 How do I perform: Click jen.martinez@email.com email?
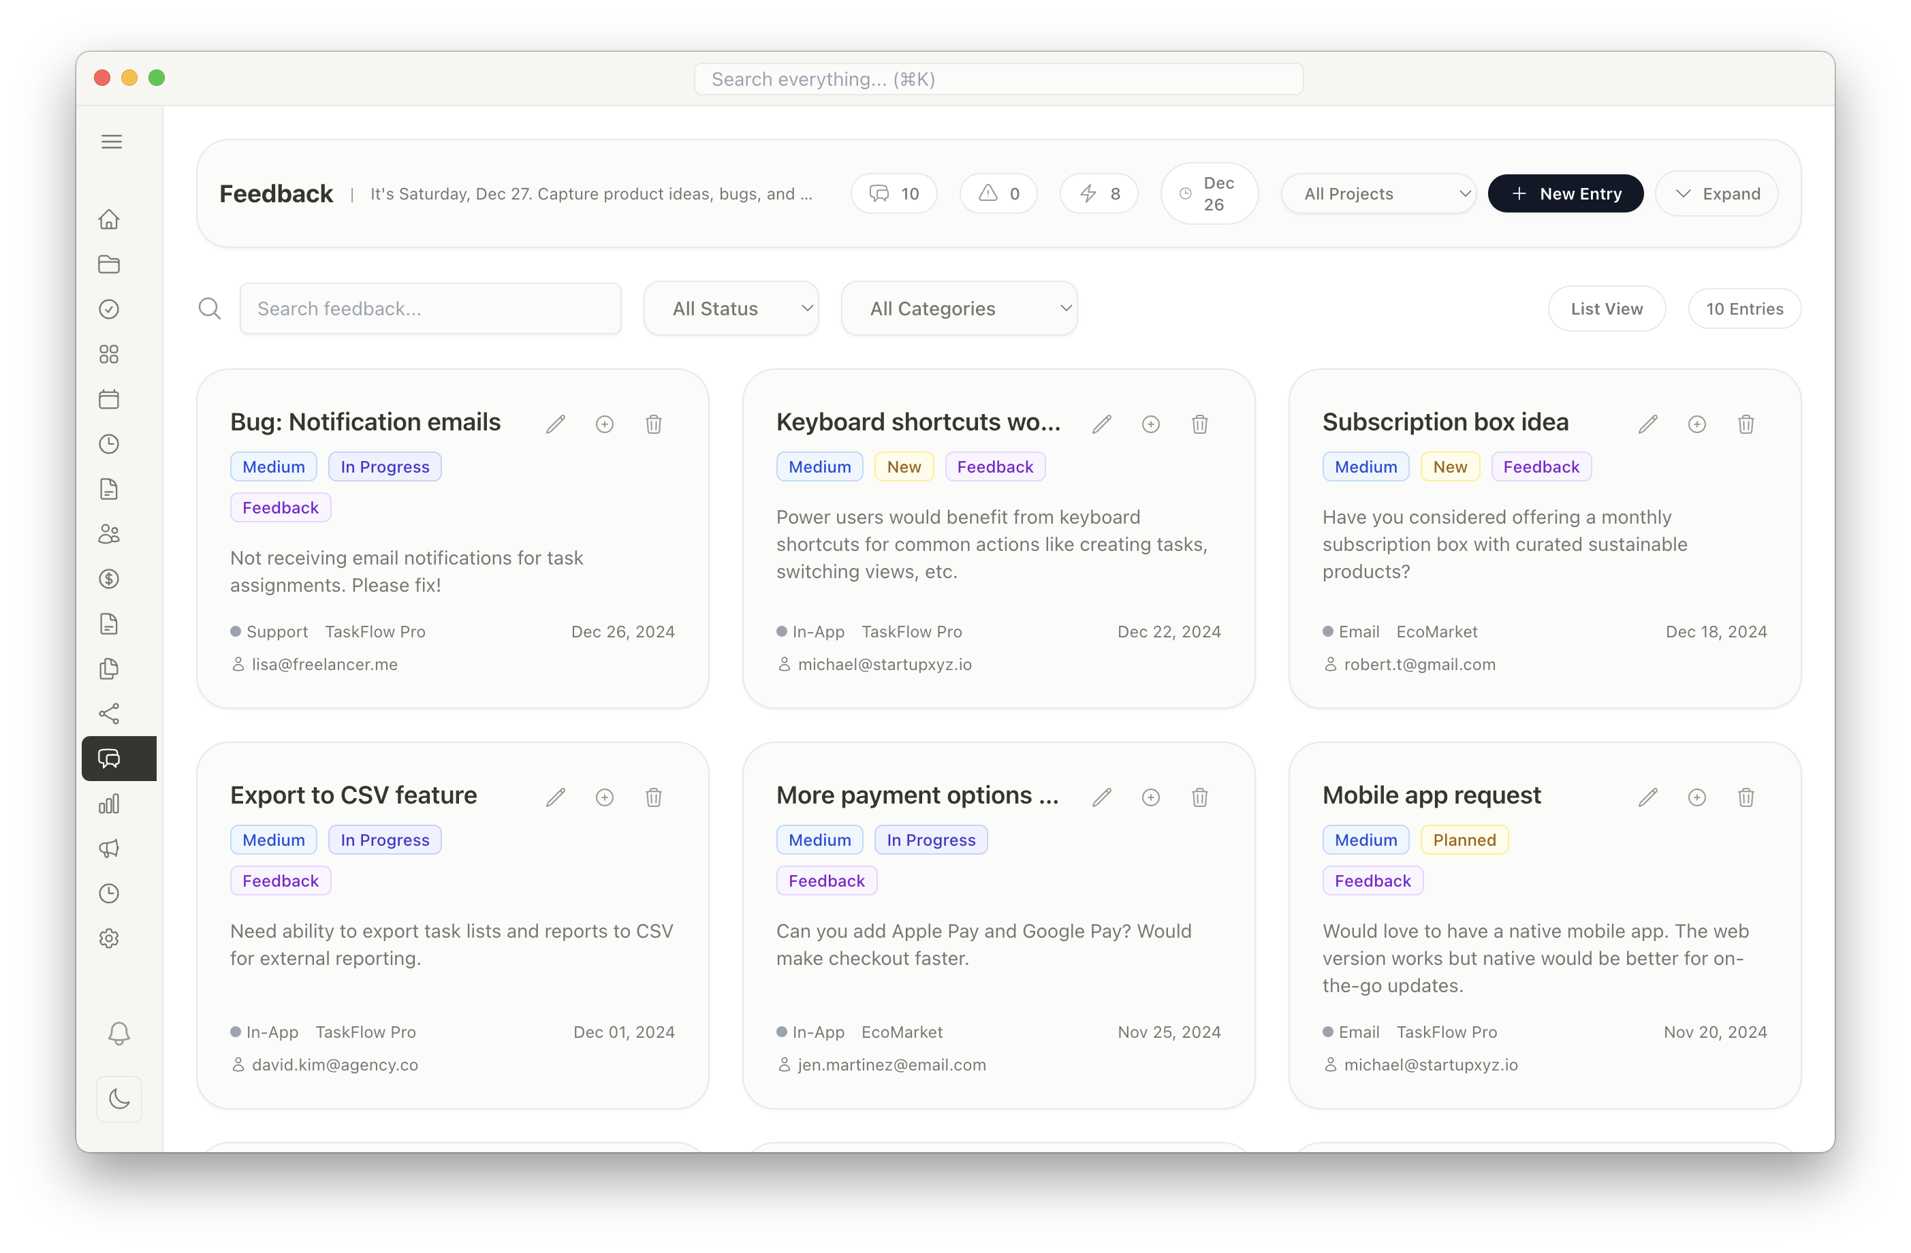(x=891, y=1064)
